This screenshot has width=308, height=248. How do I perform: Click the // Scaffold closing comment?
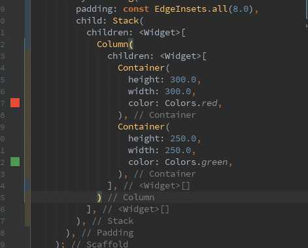[100, 244]
